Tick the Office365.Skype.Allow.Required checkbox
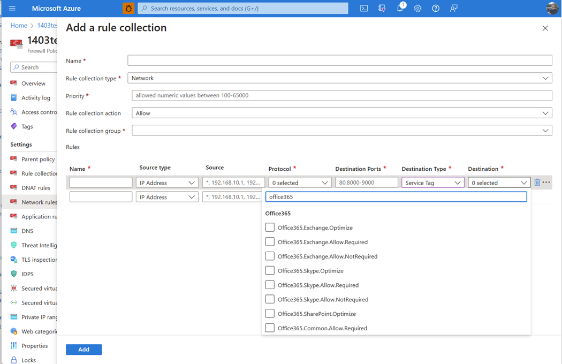Viewport: 562px width, 364px height. coord(270,285)
